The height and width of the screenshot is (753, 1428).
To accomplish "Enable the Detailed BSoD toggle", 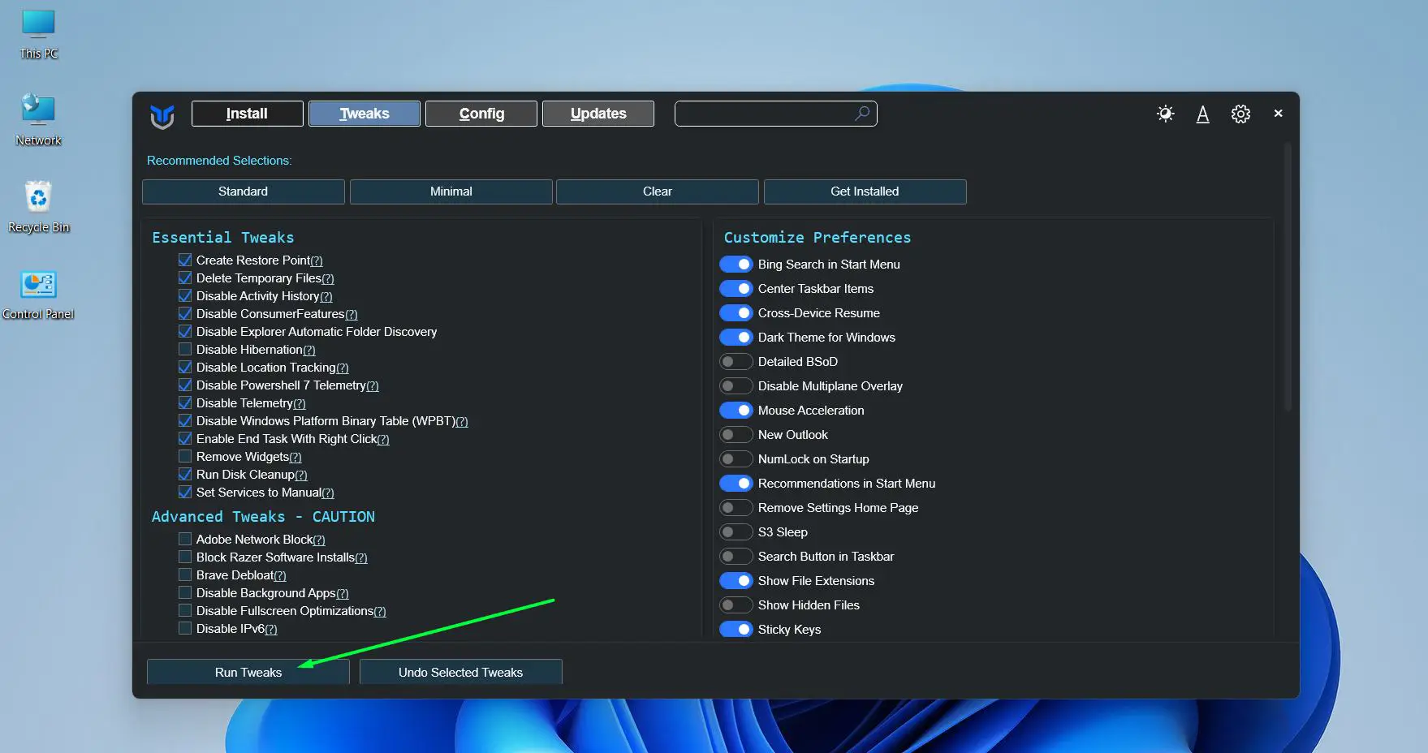I will 736,361.
